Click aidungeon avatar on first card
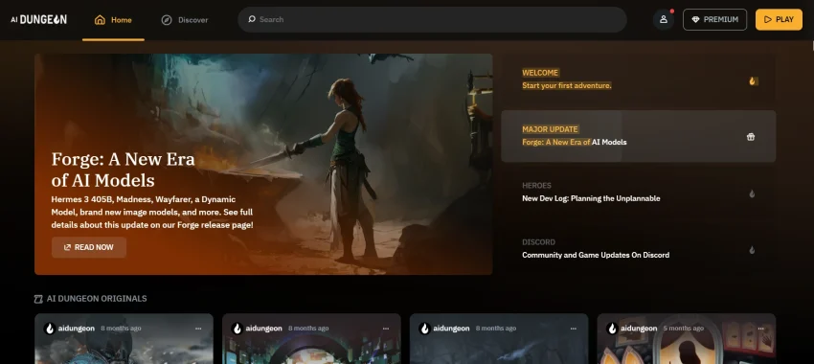The image size is (814, 364). 50,329
